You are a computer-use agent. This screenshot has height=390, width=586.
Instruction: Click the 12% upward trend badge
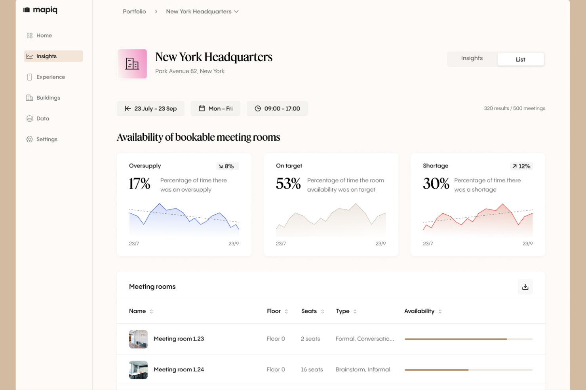point(521,166)
